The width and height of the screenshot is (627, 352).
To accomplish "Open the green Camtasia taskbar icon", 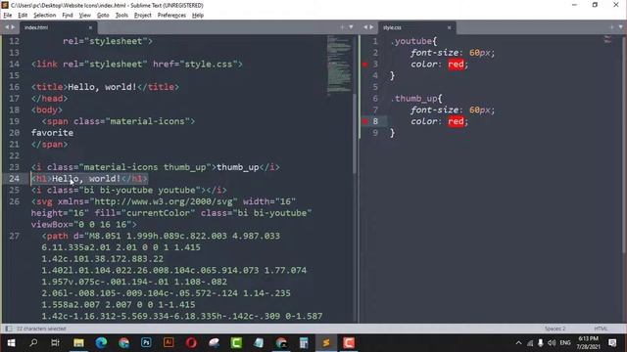I will coord(236,343).
